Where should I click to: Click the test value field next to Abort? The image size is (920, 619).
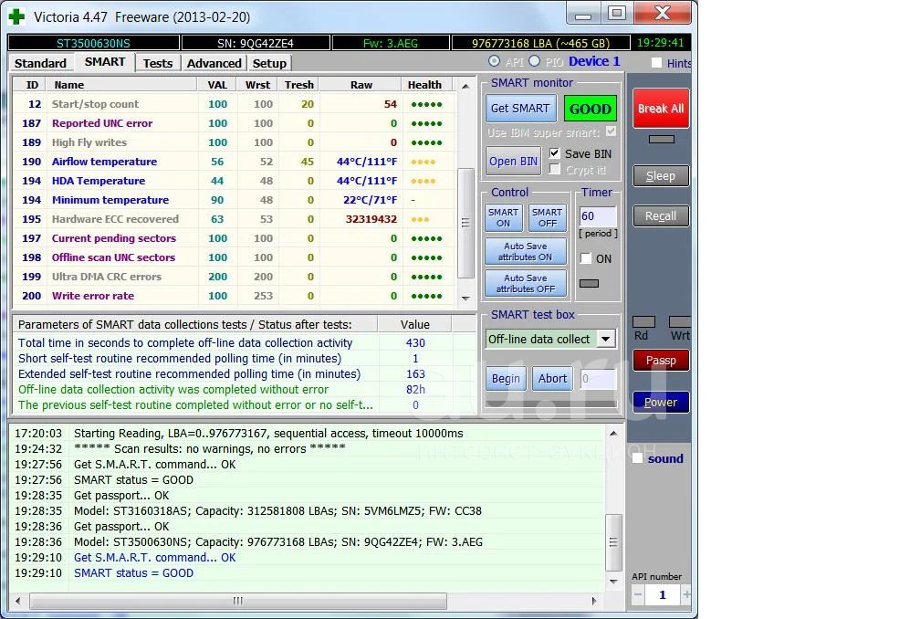pyautogui.click(x=599, y=379)
